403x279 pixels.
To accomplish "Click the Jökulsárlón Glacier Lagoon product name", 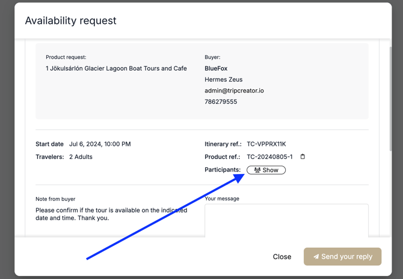I will 116,68.
